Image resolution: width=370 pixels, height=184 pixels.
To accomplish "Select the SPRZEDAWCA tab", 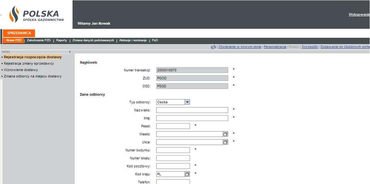I will (x=19, y=33).
